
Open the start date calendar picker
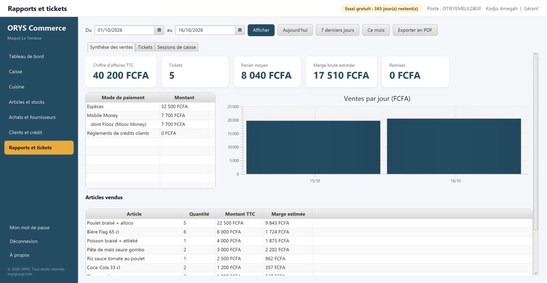159,30
